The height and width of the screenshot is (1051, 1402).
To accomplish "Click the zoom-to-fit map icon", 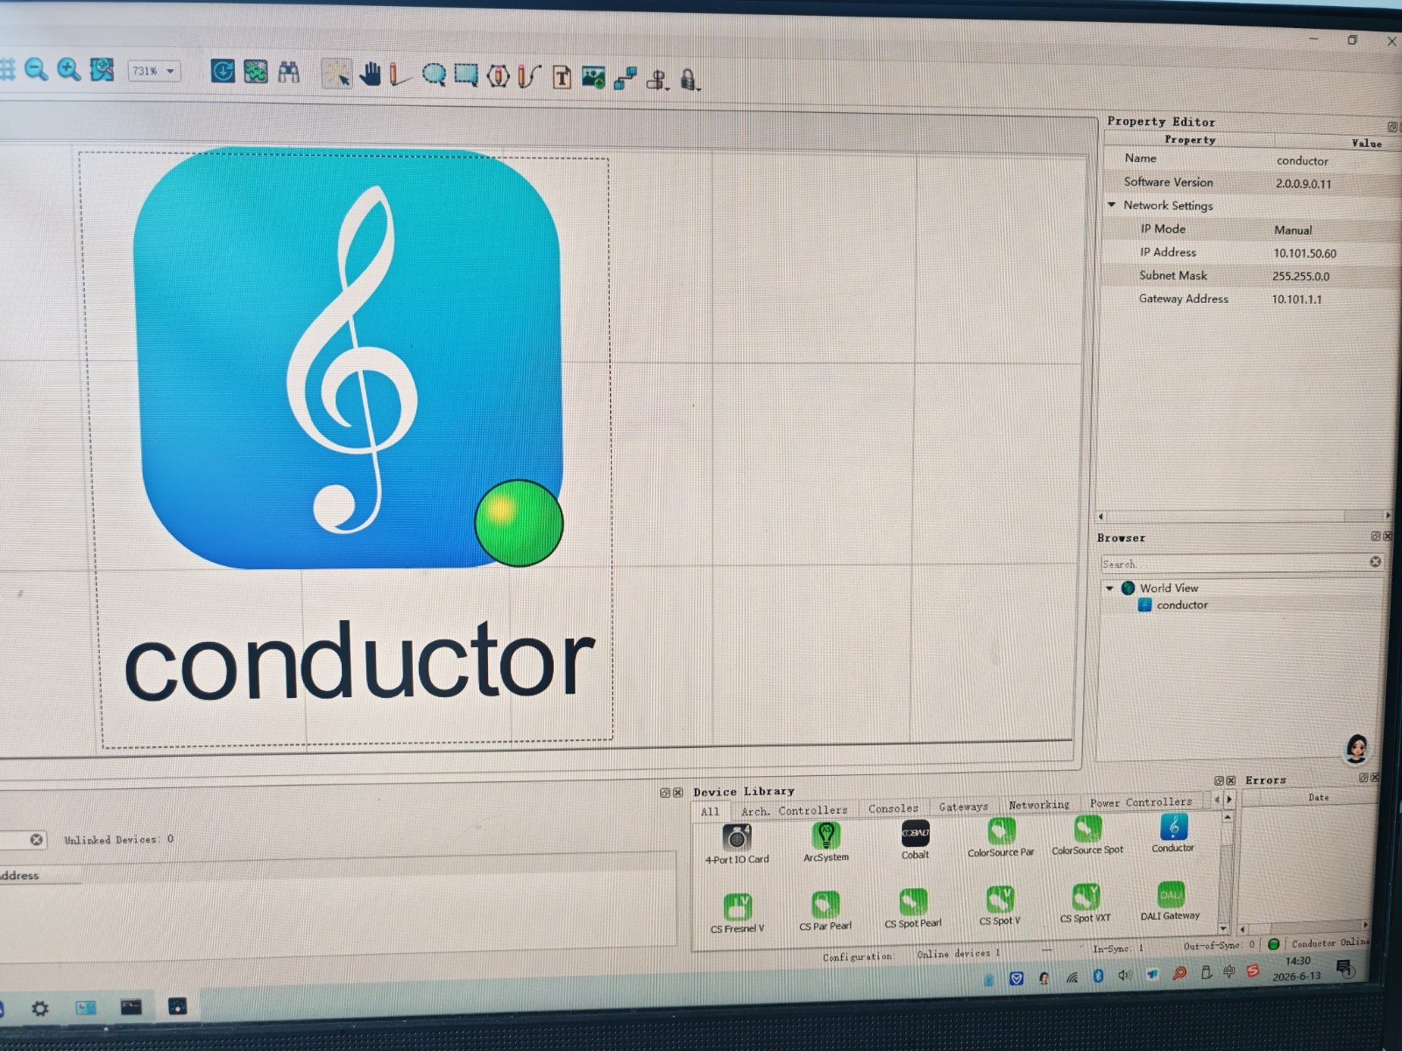I will (102, 69).
